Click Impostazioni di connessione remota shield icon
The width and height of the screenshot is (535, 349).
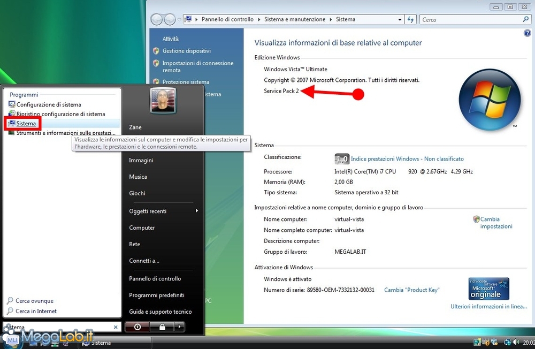(156, 63)
